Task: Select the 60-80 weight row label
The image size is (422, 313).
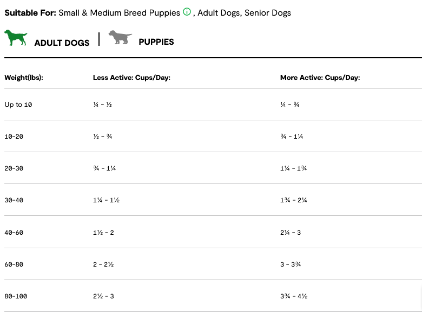Action: point(14,264)
